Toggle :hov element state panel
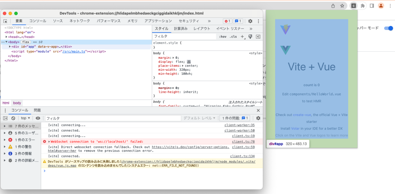 pos(223,36)
